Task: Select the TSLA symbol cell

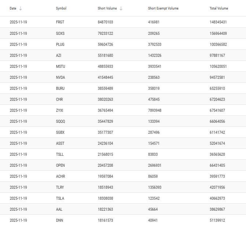Action: pos(60,198)
